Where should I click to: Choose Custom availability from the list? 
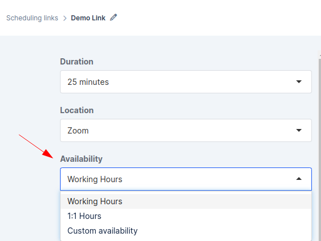point(186,231)
